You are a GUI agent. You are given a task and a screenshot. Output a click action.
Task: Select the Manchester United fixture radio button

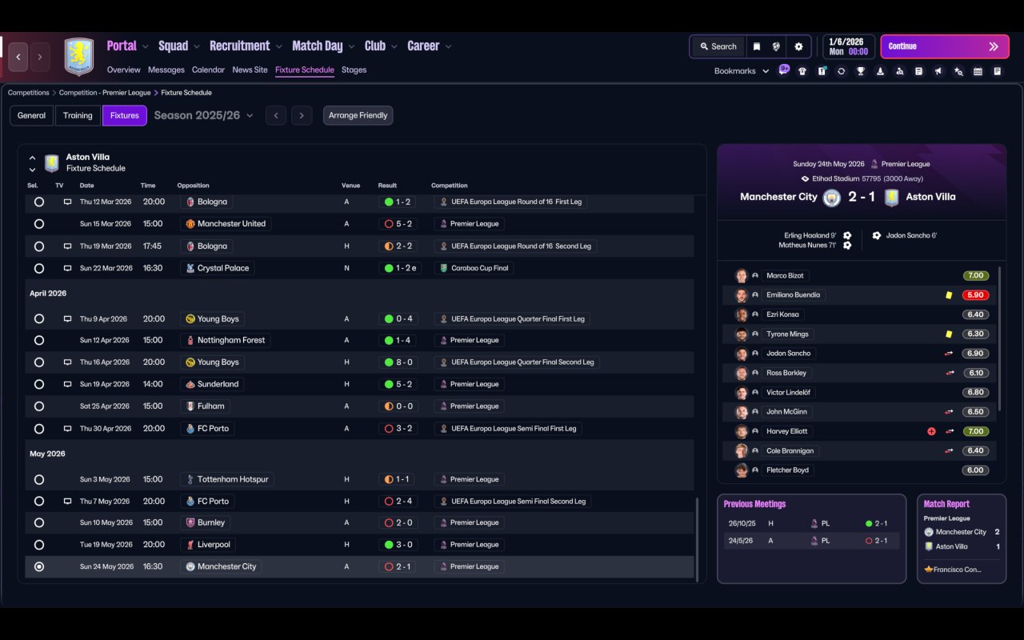point(39,224)
